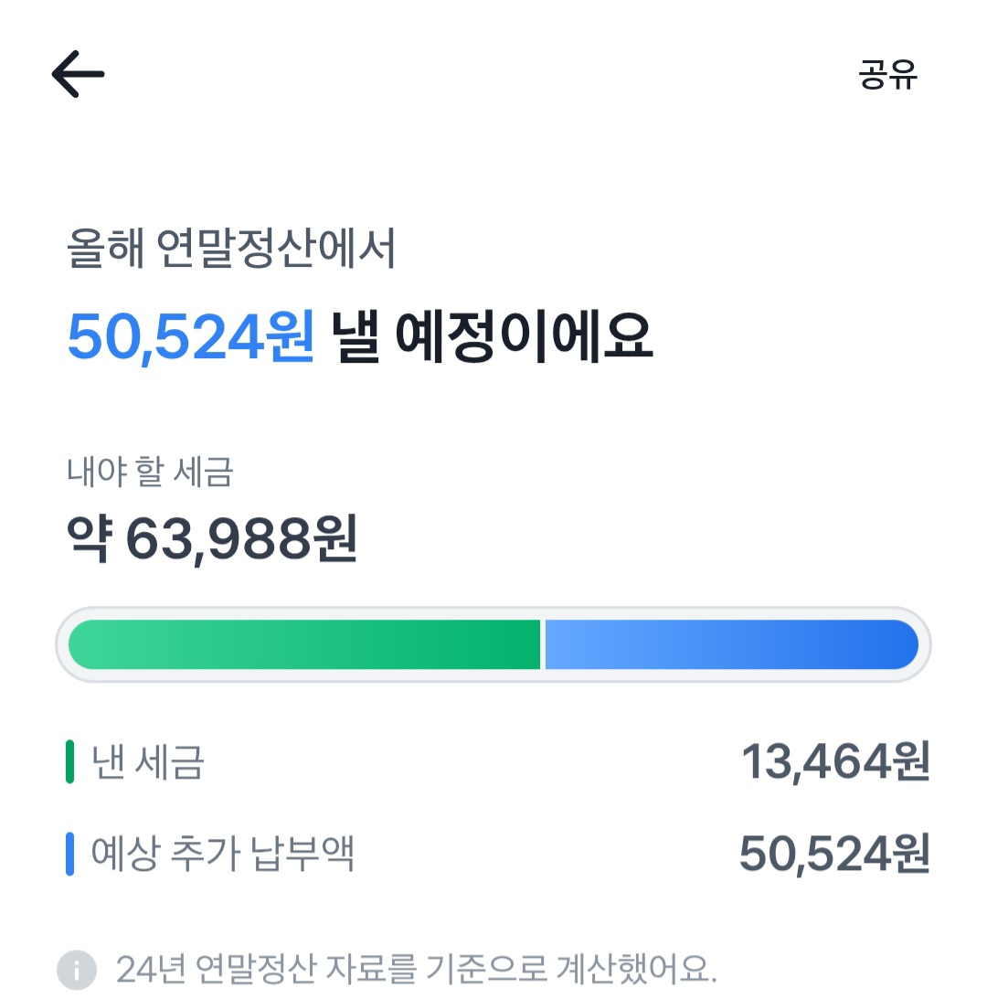Screen dimensions: 987x999
Task: Tap the 13,464원 paid tax value
Action: pos(834,763)
